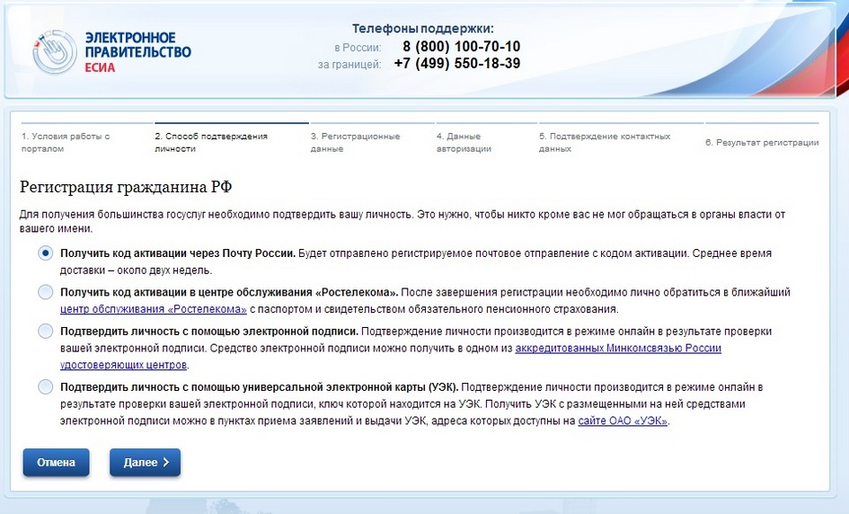Image resolution: width=849 pixels, height=514 pixels.
Task: Click the label Получить код активации через Почту России
Action: click(x=178, y=253)
